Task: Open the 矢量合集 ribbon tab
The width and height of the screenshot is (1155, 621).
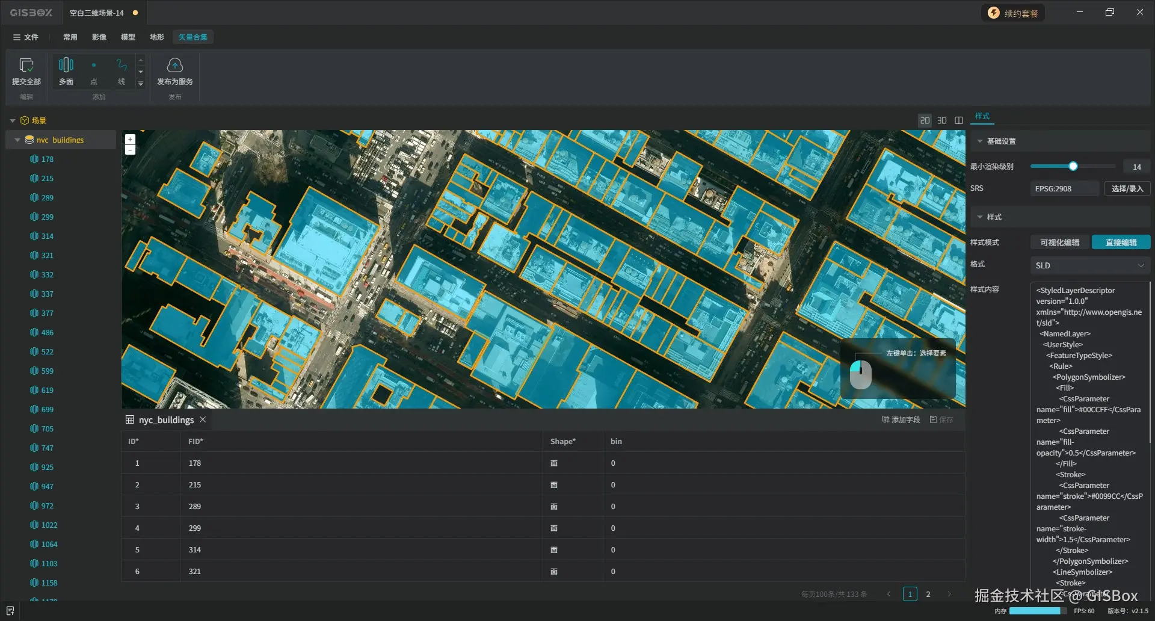Action: [x=193, y=37]
